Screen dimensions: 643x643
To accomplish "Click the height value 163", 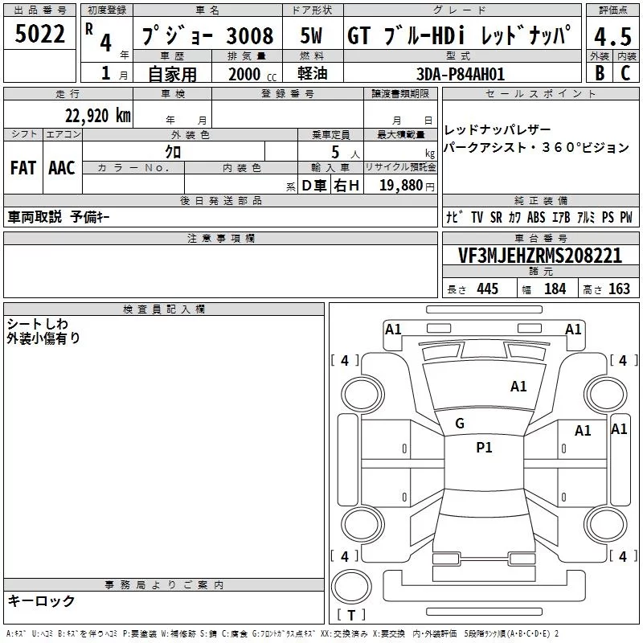I will [x=619, y=289].
